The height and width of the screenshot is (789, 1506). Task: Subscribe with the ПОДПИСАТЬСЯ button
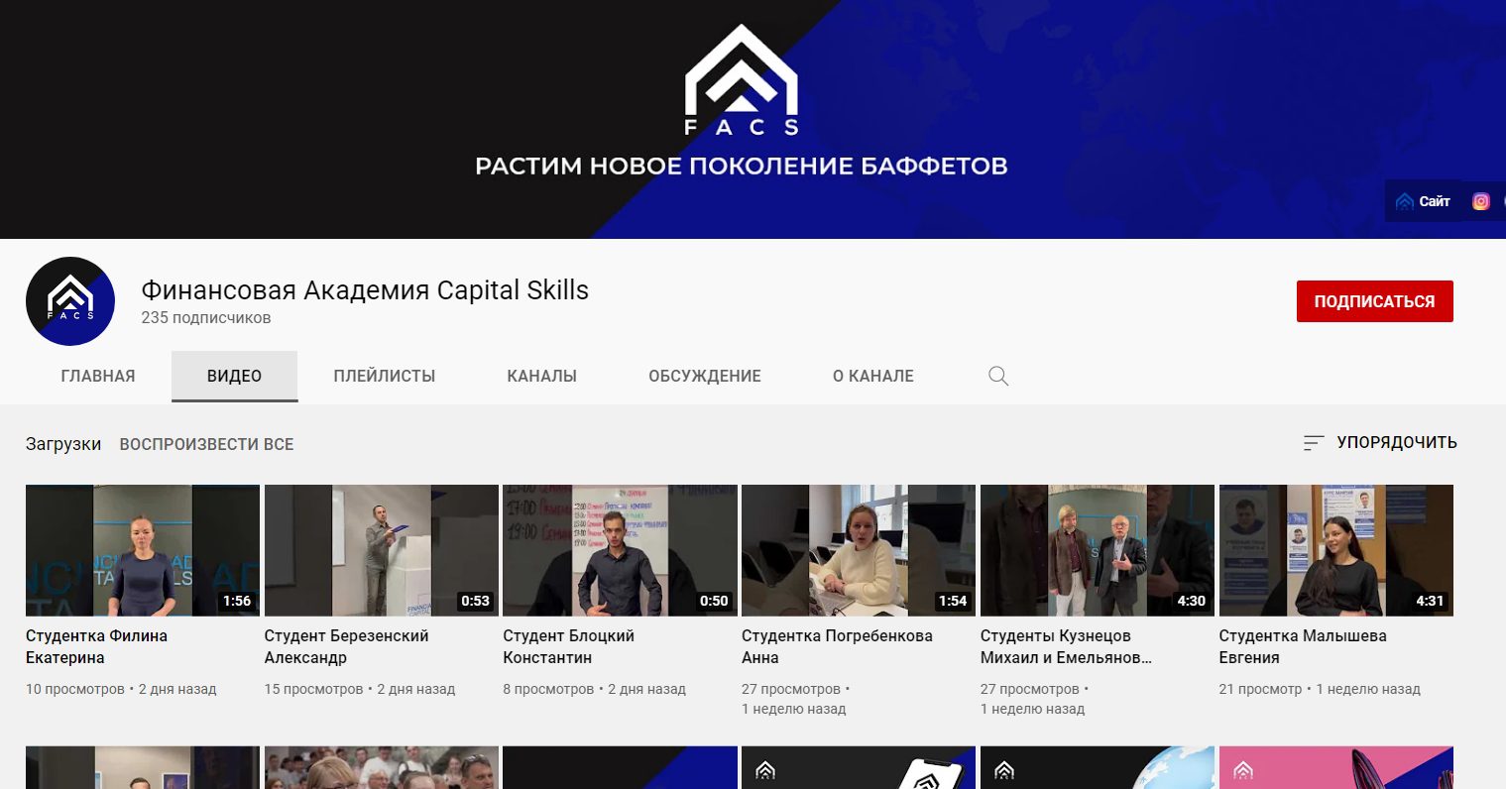click(x=1374, y=301)
